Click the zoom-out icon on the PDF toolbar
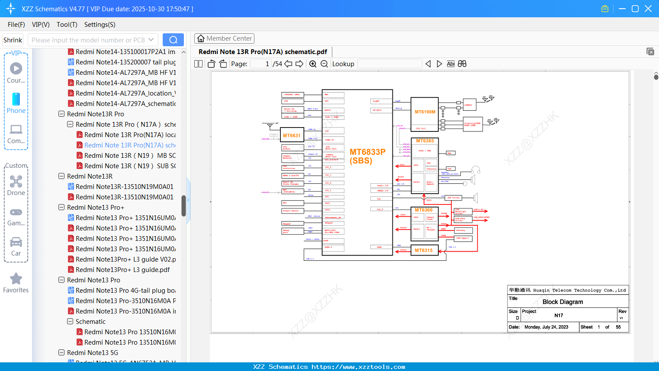Screen dimensions: 659x371 click(325, 64)
